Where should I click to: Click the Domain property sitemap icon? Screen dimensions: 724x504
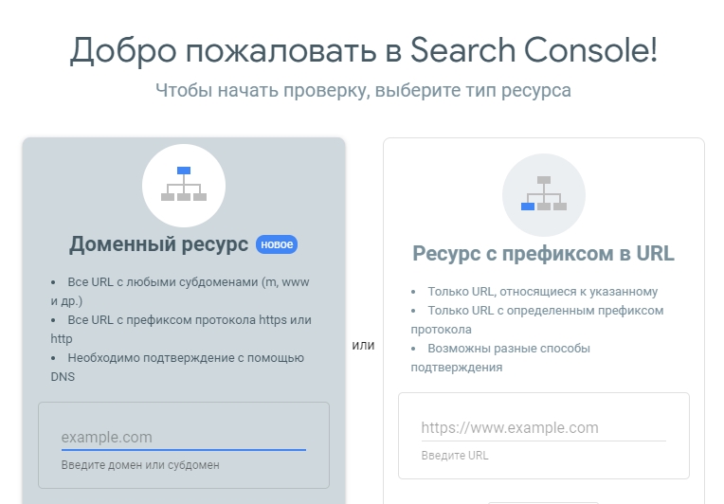tap(184, 185)
